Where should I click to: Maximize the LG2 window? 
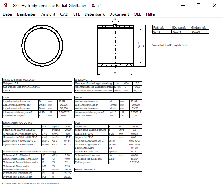pos(198,6)
